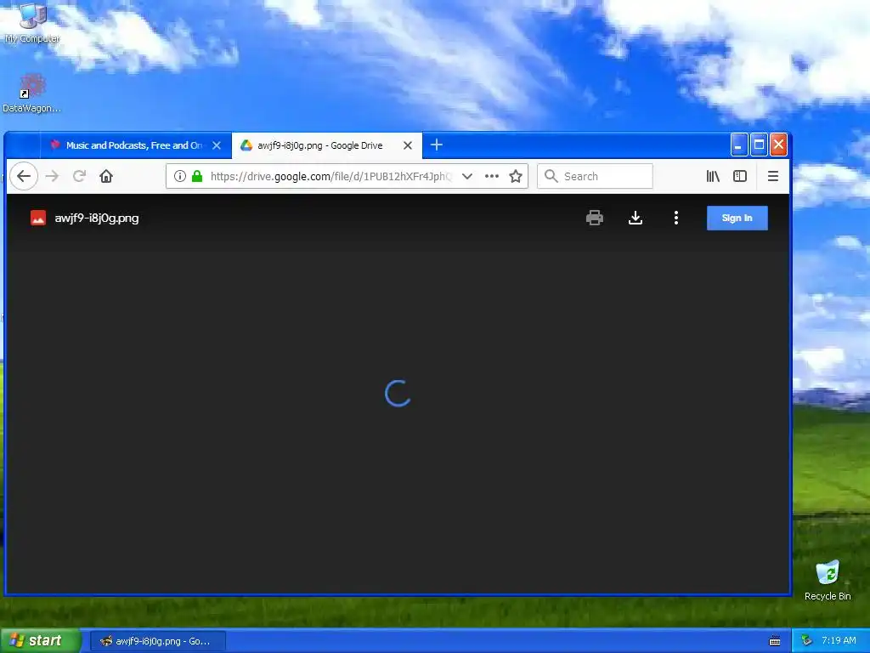Click the blue Sign in button
The height and width of the screenshot is (653, 870).
click(737, 218)
